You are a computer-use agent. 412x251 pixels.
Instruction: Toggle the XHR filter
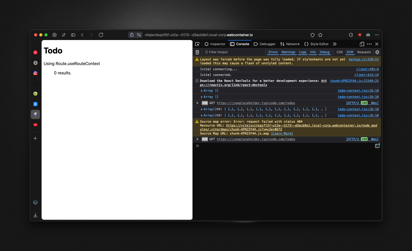pos(350,52)
